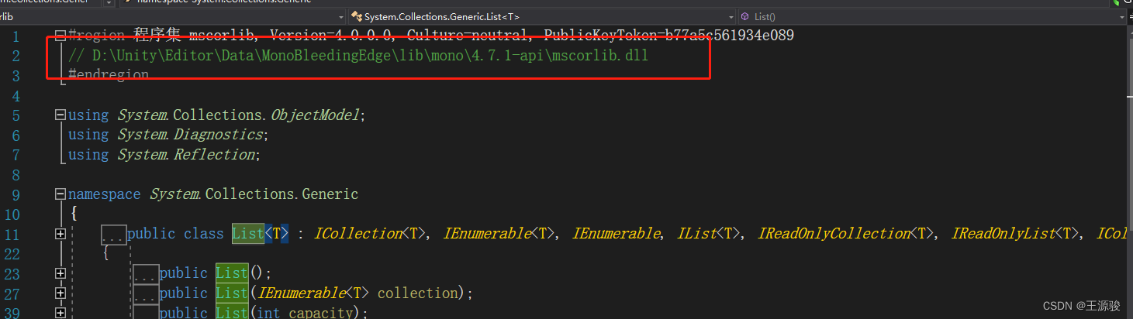Click the highlighted List class name on line 11

248,234
